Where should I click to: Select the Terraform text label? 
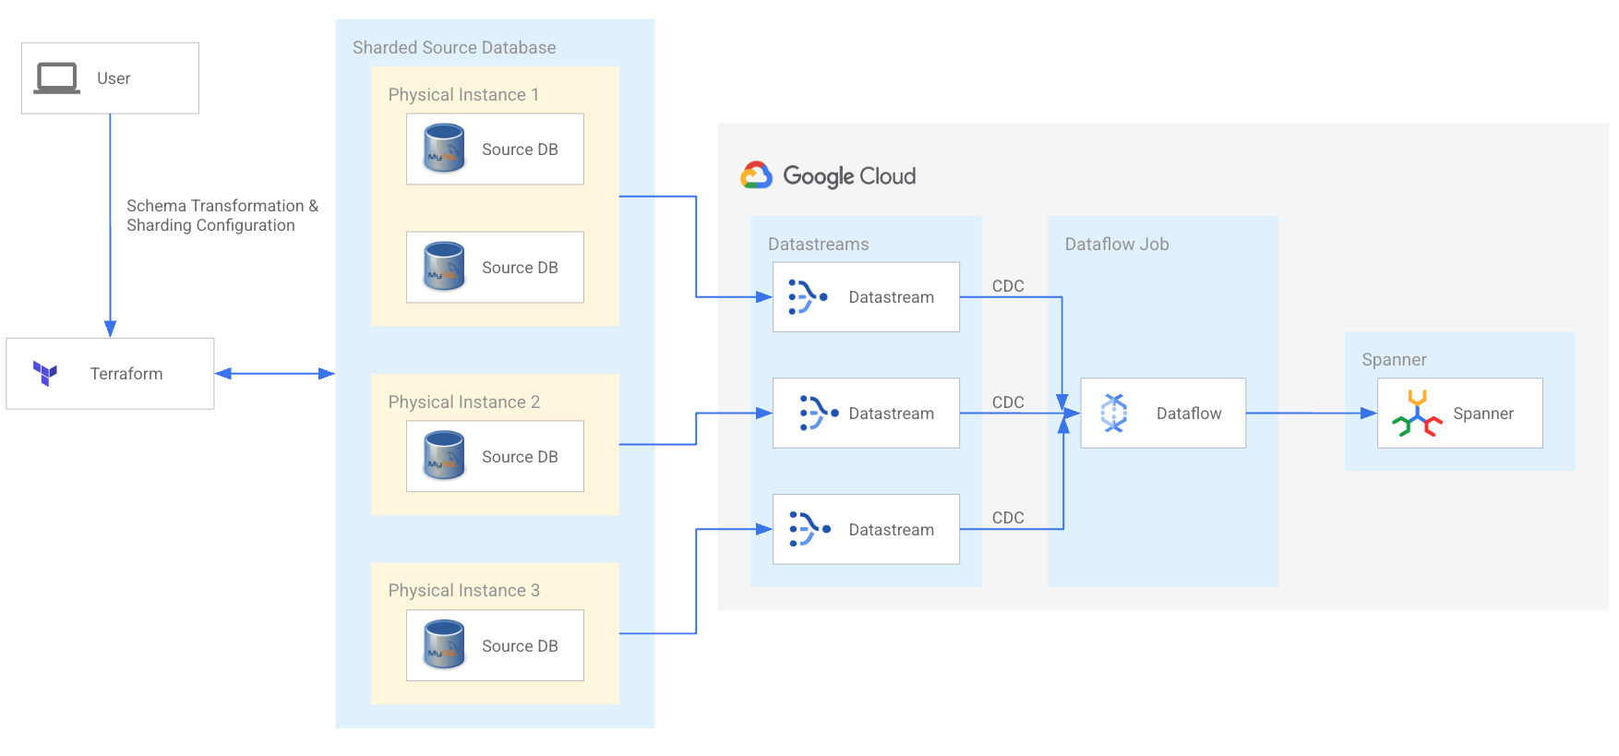click(x=126, y=374)
